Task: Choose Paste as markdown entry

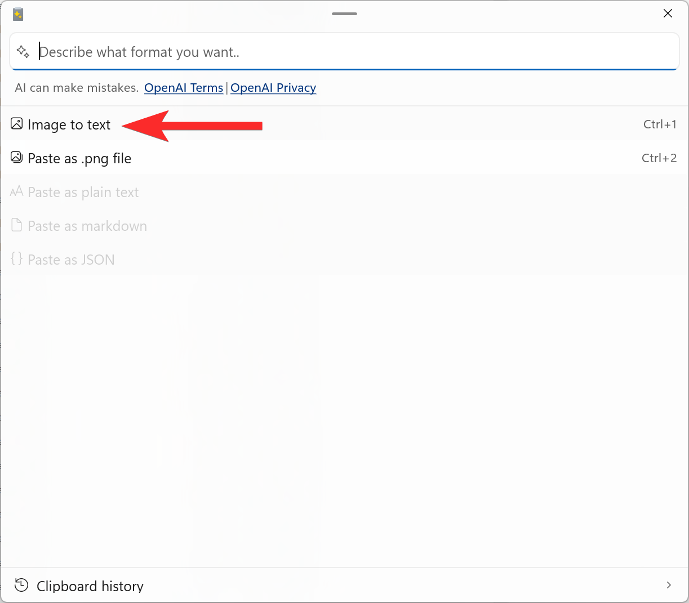Action: click(87, 226)
